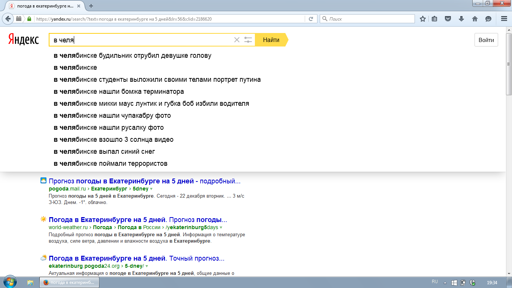Image resolution: width=512 pixels, height=288 pixels.
Task: Choose suggestion "в челябинске нашли бомжа терминатора"
Action: [119, 91]
